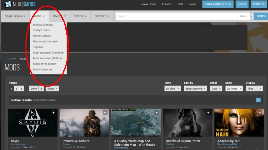Image resolution: width=268 pixels, height=150 pixels.
Task: Go to page 2
Action: (x=16, y=89)
